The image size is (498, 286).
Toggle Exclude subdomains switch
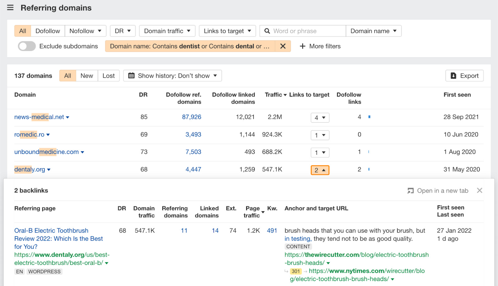pyautogui.click(x=26, y=46)
